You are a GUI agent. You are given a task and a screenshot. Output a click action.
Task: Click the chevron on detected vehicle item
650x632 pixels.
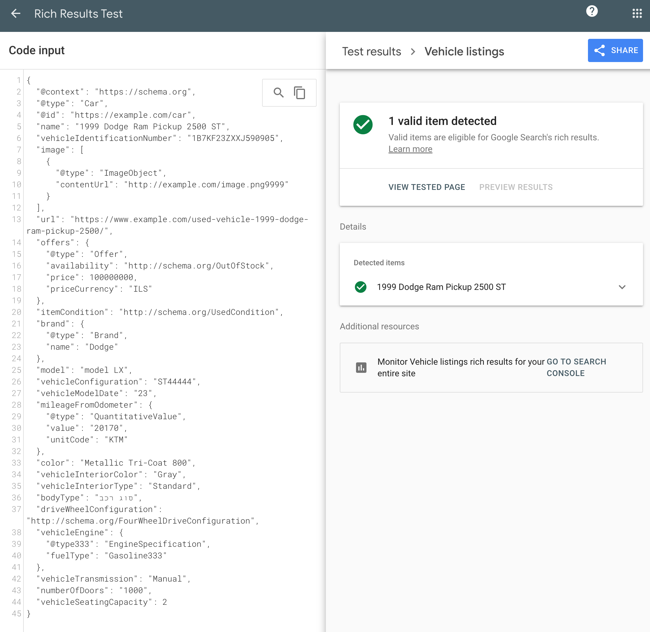pos(622,286)
